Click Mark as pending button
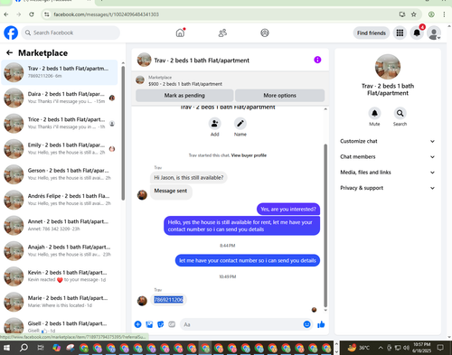 coord(184,96)
